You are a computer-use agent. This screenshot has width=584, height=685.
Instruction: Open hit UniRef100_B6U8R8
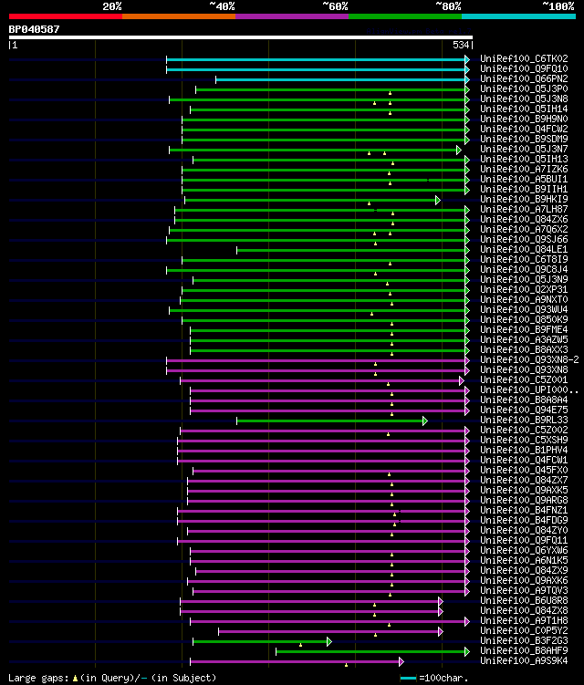pos(524,601)
